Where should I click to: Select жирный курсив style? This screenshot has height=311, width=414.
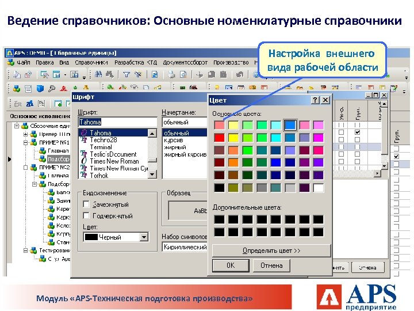pyautogui.click(x=185, y=154)
